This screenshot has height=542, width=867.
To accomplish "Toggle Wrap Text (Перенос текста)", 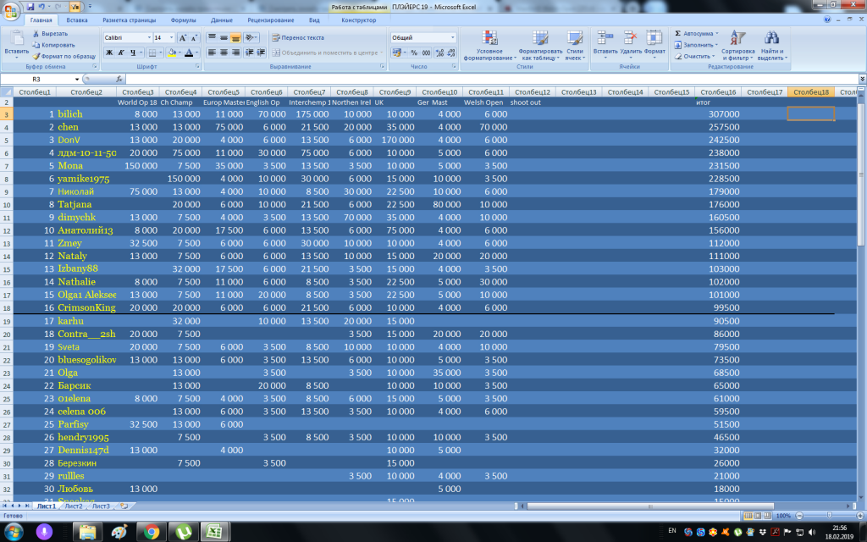I will 297,37.
